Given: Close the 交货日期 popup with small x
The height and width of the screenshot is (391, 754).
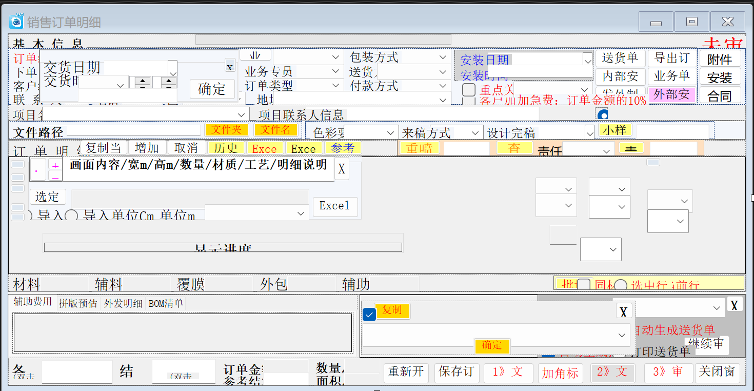Looking at the screenshot, I should (x=230, y=66).
